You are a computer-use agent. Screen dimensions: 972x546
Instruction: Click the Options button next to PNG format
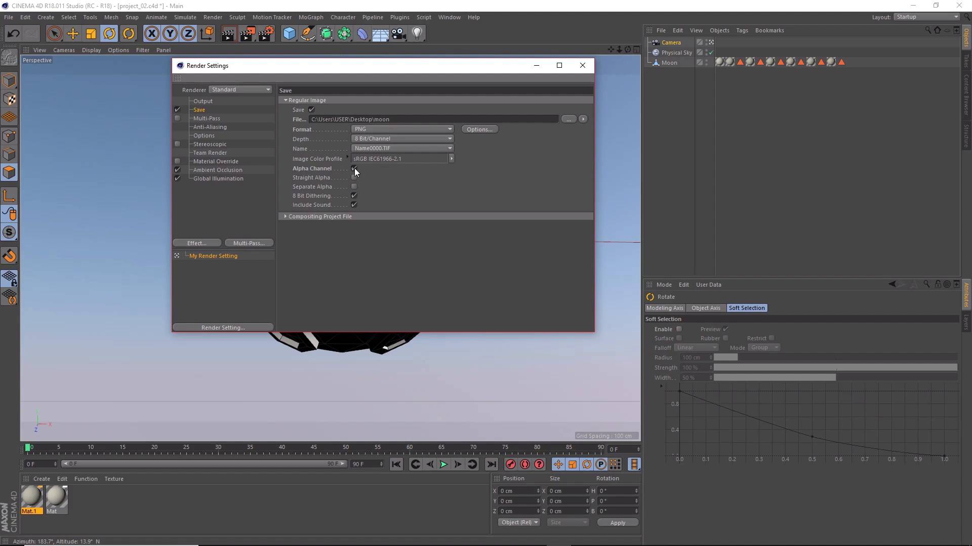[479, 129]
